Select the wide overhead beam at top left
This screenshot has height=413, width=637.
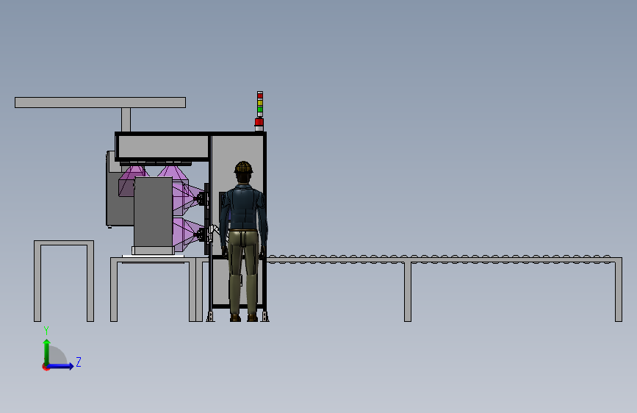click(101, 102)
